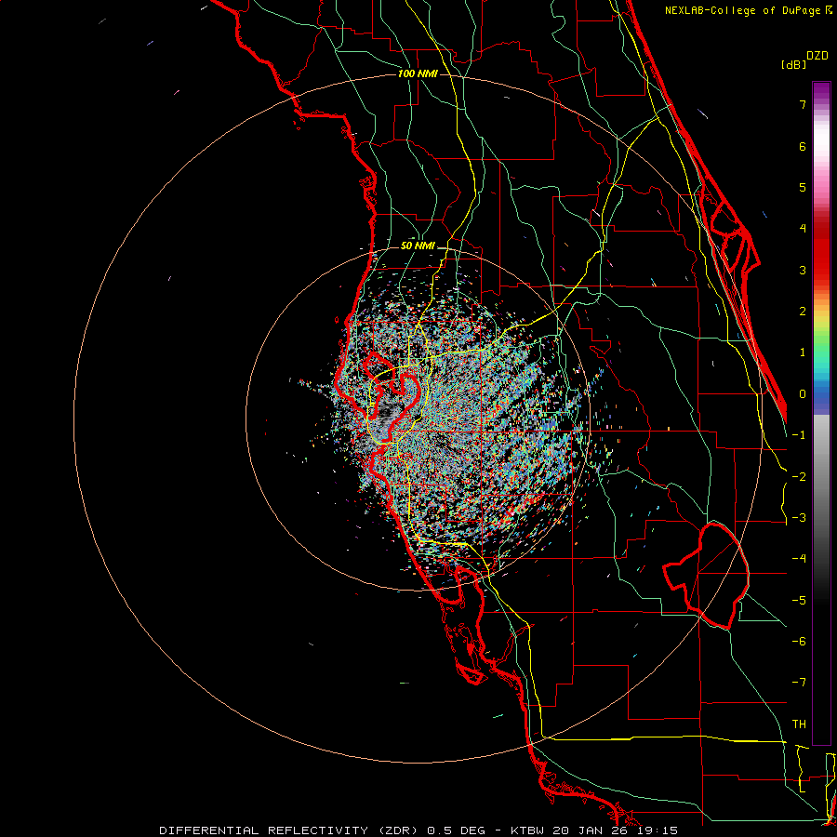The image size is (837, 837).
Task: Select the 100 NMI range ring label
Action: coord(418,73)
